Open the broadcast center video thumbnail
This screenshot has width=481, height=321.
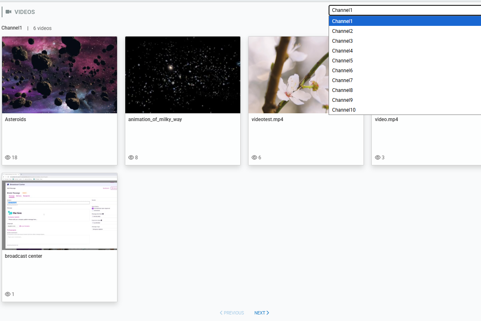click(60, 211)
